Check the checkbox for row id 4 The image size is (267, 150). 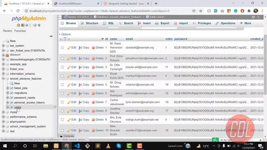(62, 76)
